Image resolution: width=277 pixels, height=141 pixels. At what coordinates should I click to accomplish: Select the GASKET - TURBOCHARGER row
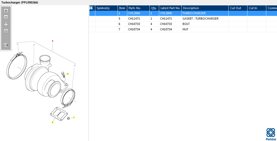(183, 19)
